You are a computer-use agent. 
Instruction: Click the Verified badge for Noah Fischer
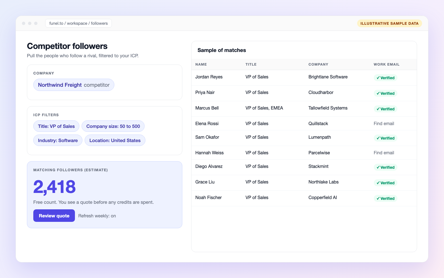(385, 198)
